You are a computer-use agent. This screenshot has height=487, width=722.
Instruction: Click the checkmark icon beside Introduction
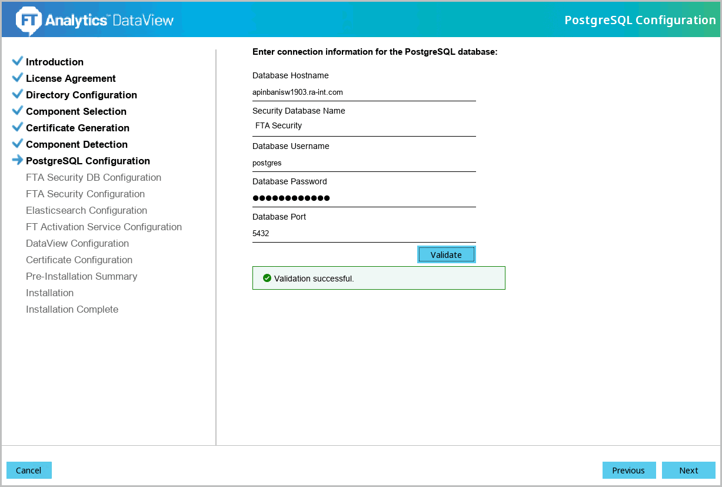[x=18, y=61]
